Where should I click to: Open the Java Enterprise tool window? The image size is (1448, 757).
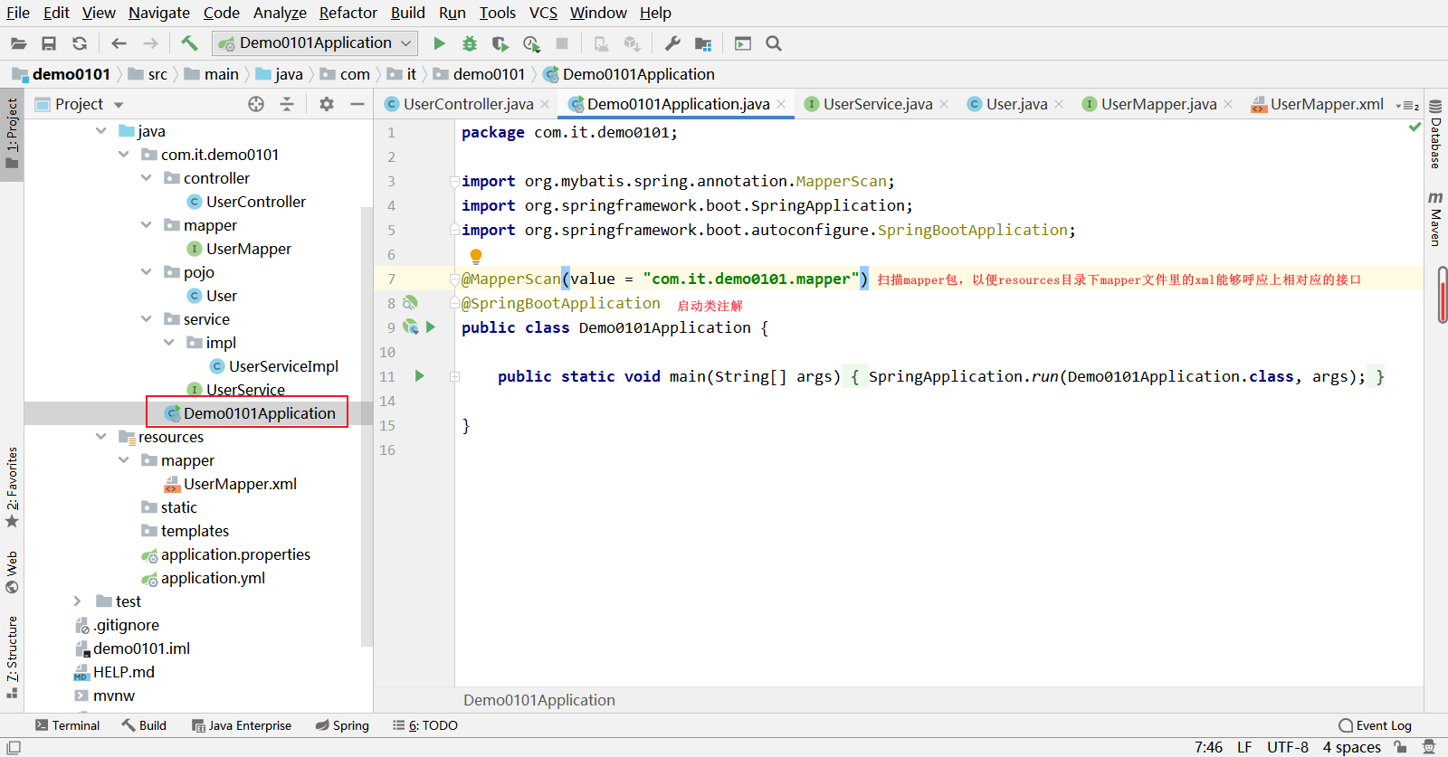pyautogui.click(x=242, y=725)
